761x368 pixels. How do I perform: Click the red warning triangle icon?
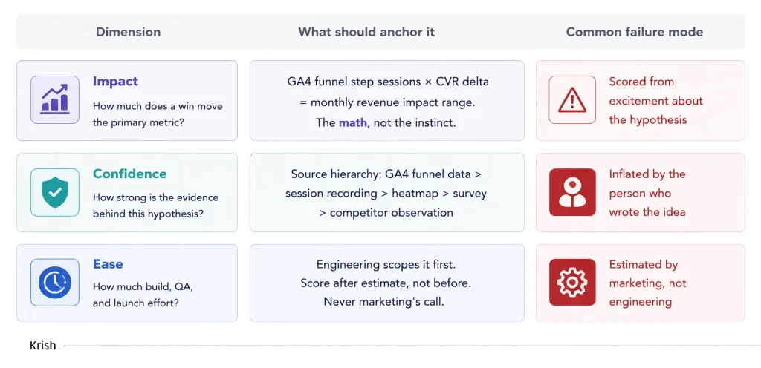[572, 99]
